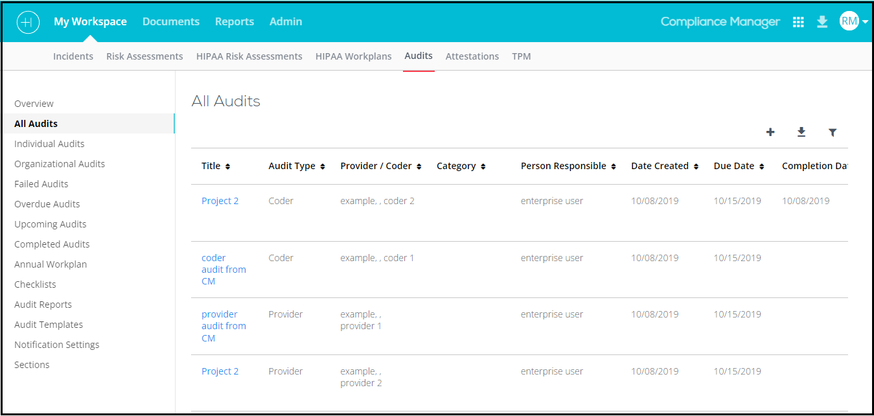Open the Project 2 audit link
This screenshot has height=416, width=874.
tap(220, 200)
